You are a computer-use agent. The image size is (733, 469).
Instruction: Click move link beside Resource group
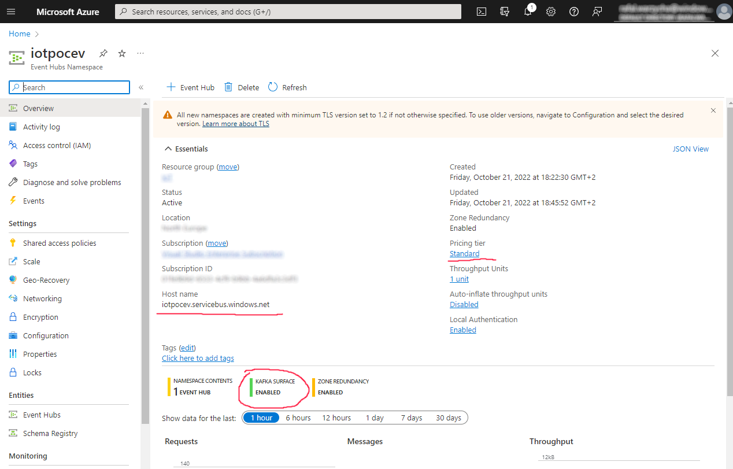click(228, 167)
